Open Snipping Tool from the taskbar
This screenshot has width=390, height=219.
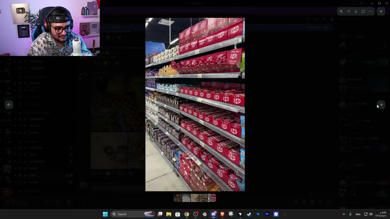(x=231, y=214)
